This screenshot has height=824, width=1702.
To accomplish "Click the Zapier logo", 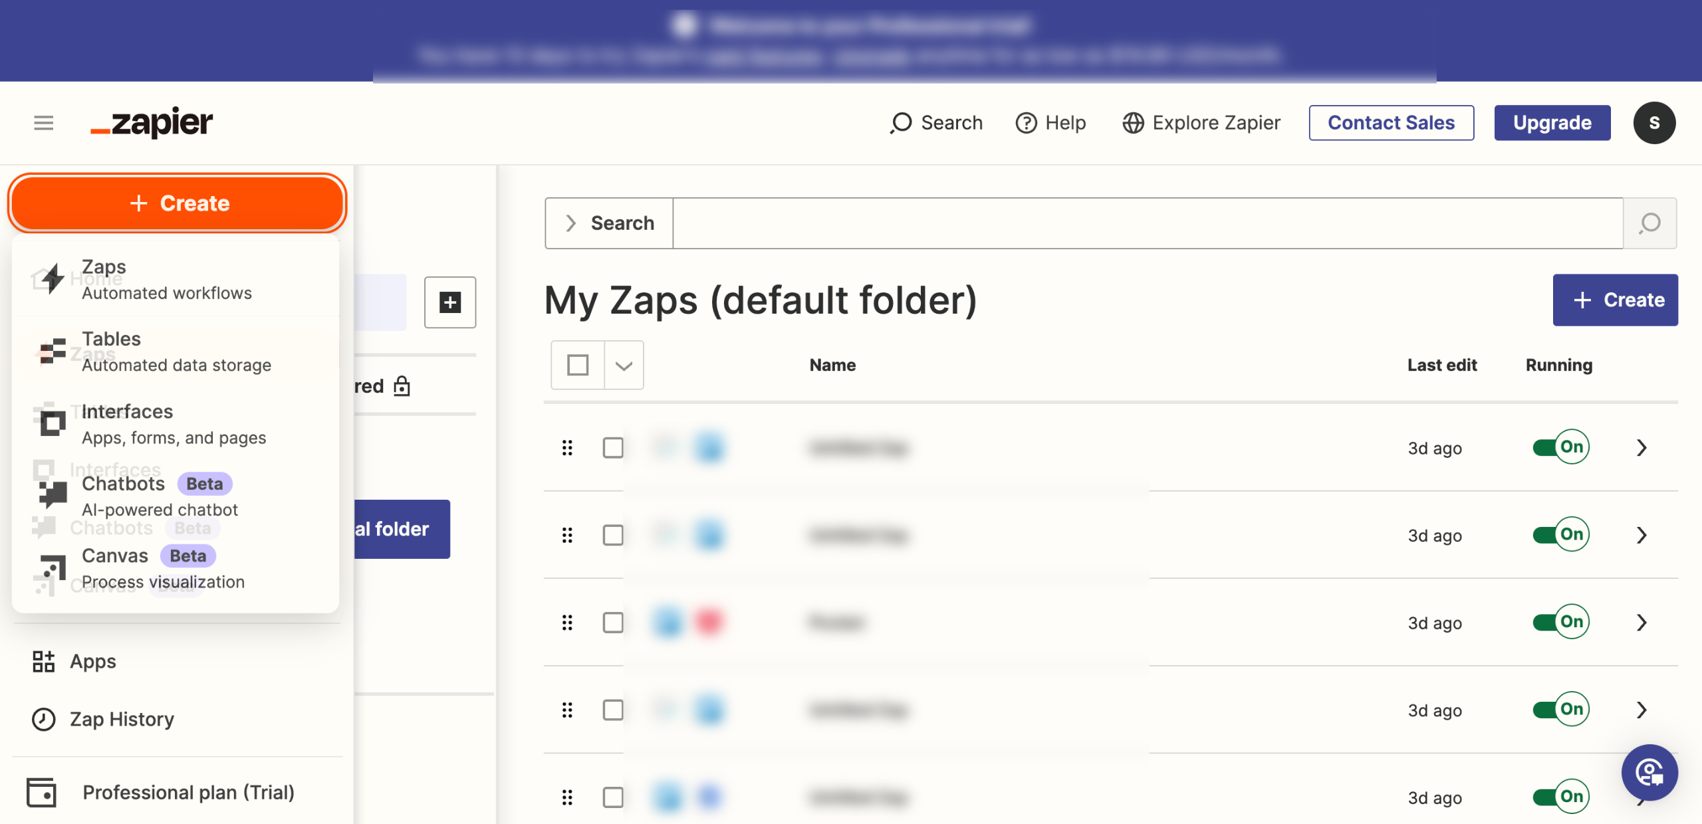I will pos(152,123).
